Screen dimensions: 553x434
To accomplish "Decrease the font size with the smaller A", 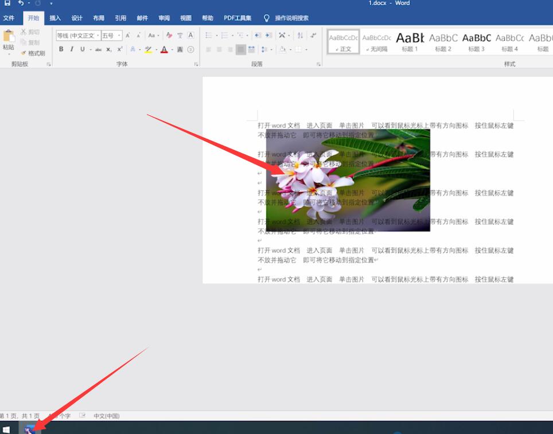I will click(139, 35).
